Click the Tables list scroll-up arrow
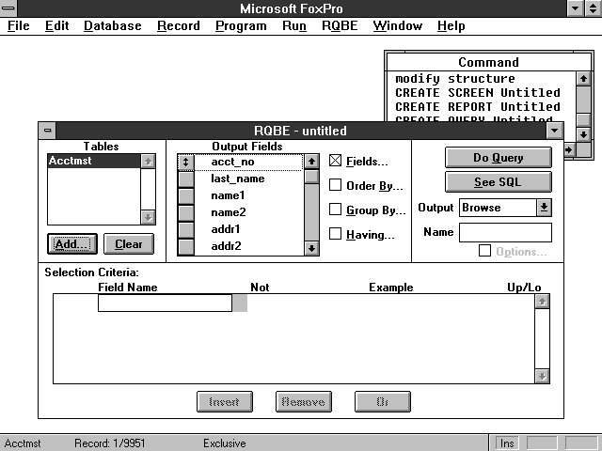This screenshot has height=451, width=602. point(148,162)
